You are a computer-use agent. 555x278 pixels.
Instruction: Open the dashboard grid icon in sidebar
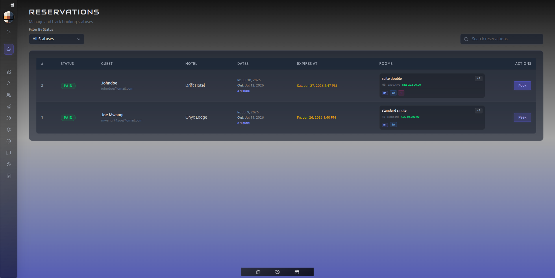click(x=9, y=72)
